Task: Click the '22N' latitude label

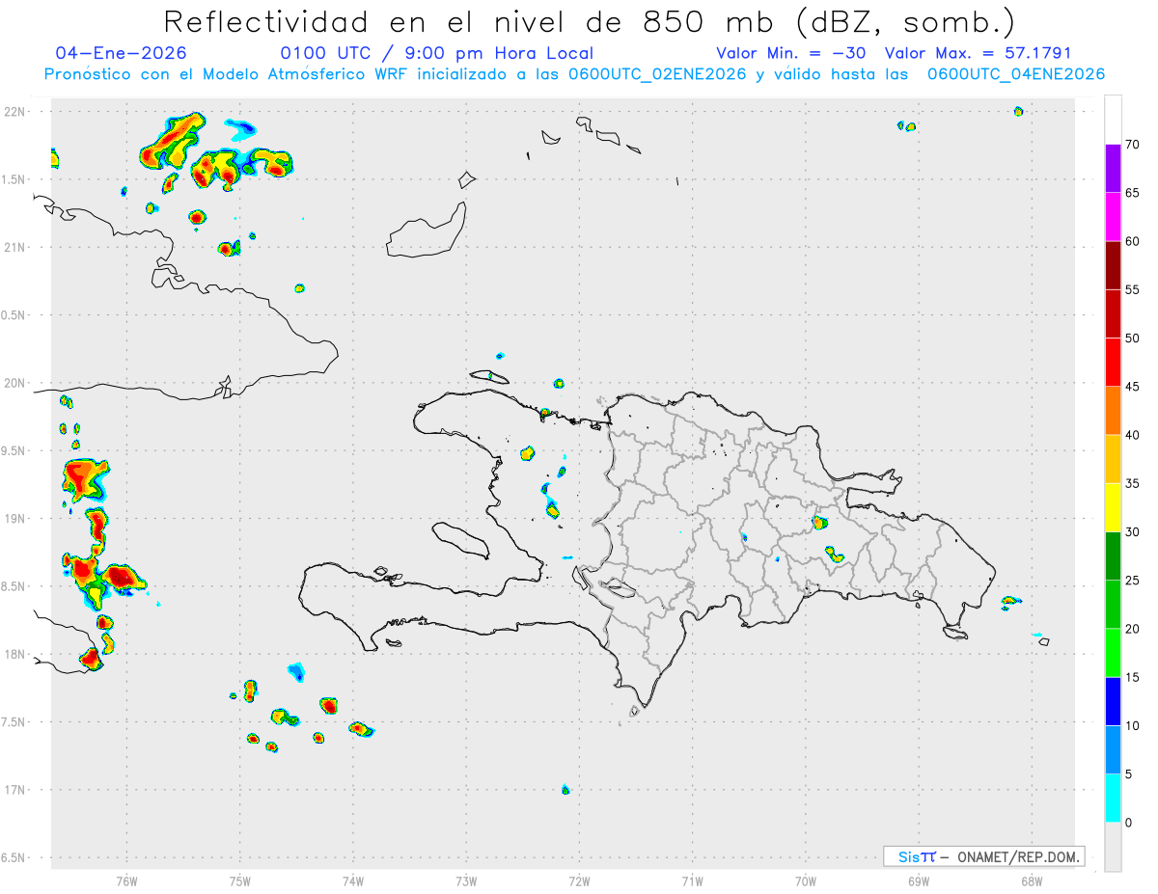Action: coord(15,112)
